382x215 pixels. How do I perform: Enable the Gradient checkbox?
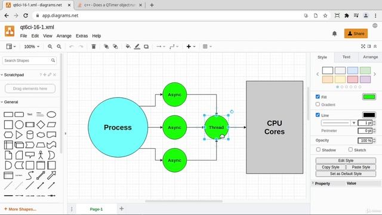(318, 105)
